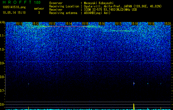Viewport: 173px width, 110px height.
Task: Click the 1516 time marker
Action: point(101,23)
